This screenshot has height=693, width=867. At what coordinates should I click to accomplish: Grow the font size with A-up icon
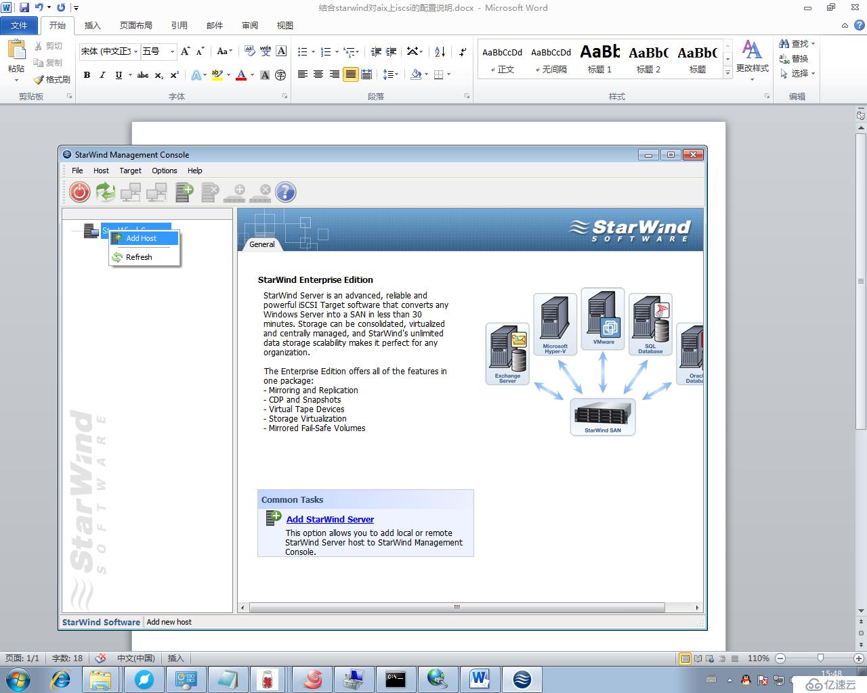[185, 51]
